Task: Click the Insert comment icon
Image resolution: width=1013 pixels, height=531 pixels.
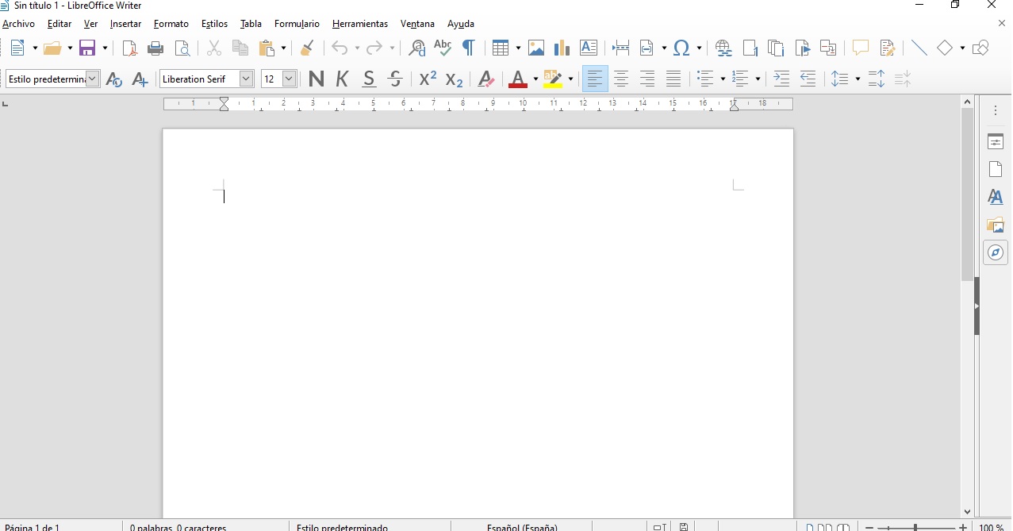Action: 861,48
